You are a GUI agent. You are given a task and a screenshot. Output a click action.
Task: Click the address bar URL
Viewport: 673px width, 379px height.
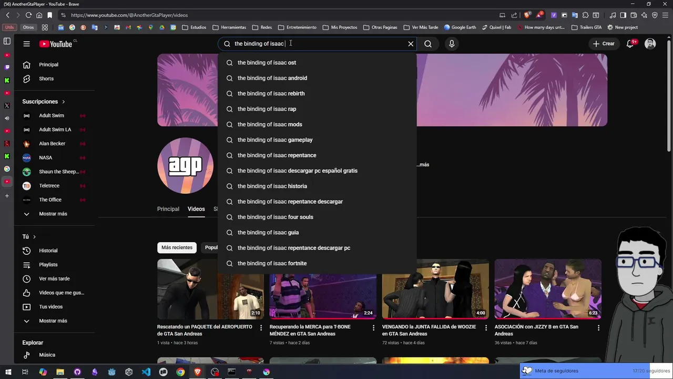click(129, 15)
